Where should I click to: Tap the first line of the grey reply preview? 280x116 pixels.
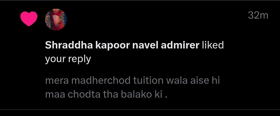tap(132, 81)
